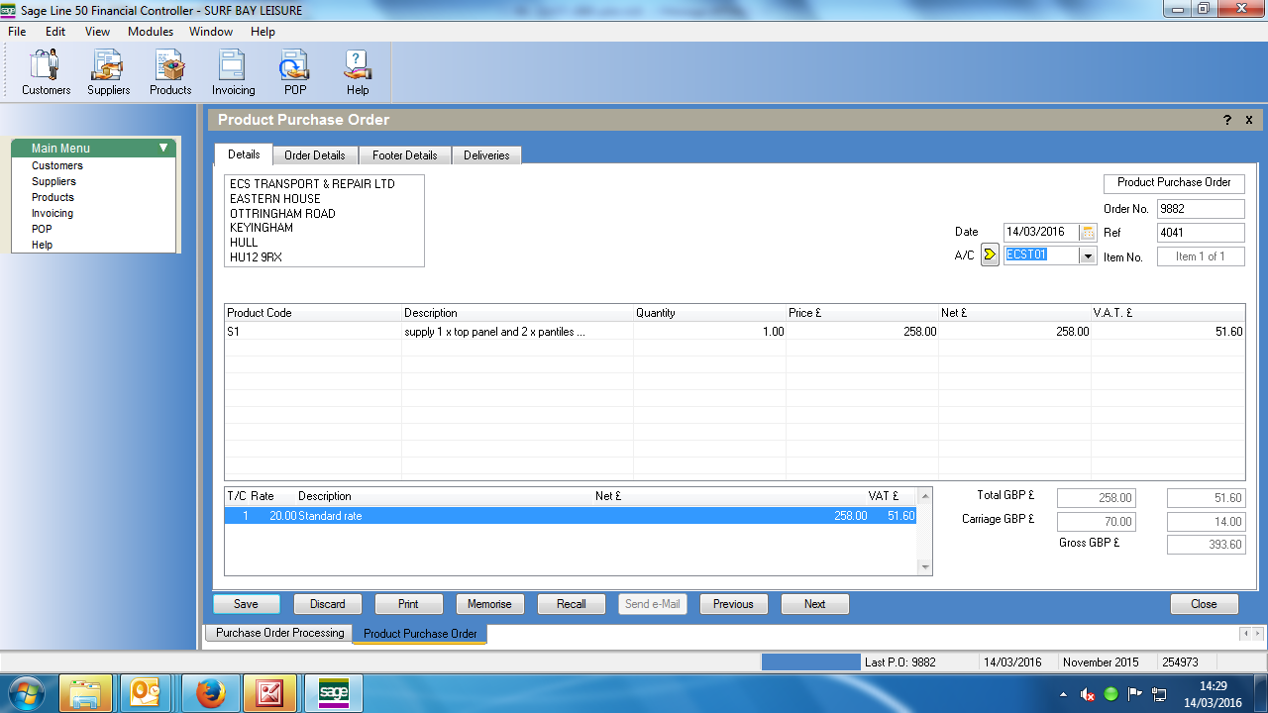Open the calendar picker beside Date field
The width and height of the screenshot is (1268, 713).
pyautogui.click(x=1088, y=233)
